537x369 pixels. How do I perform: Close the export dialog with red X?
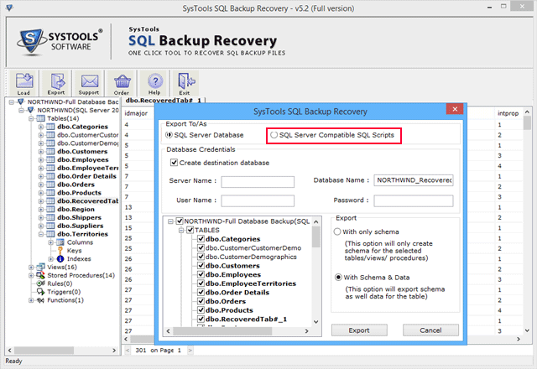(455, 109)
